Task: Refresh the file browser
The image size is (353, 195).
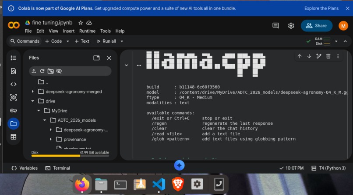Action: pos(42,71)
